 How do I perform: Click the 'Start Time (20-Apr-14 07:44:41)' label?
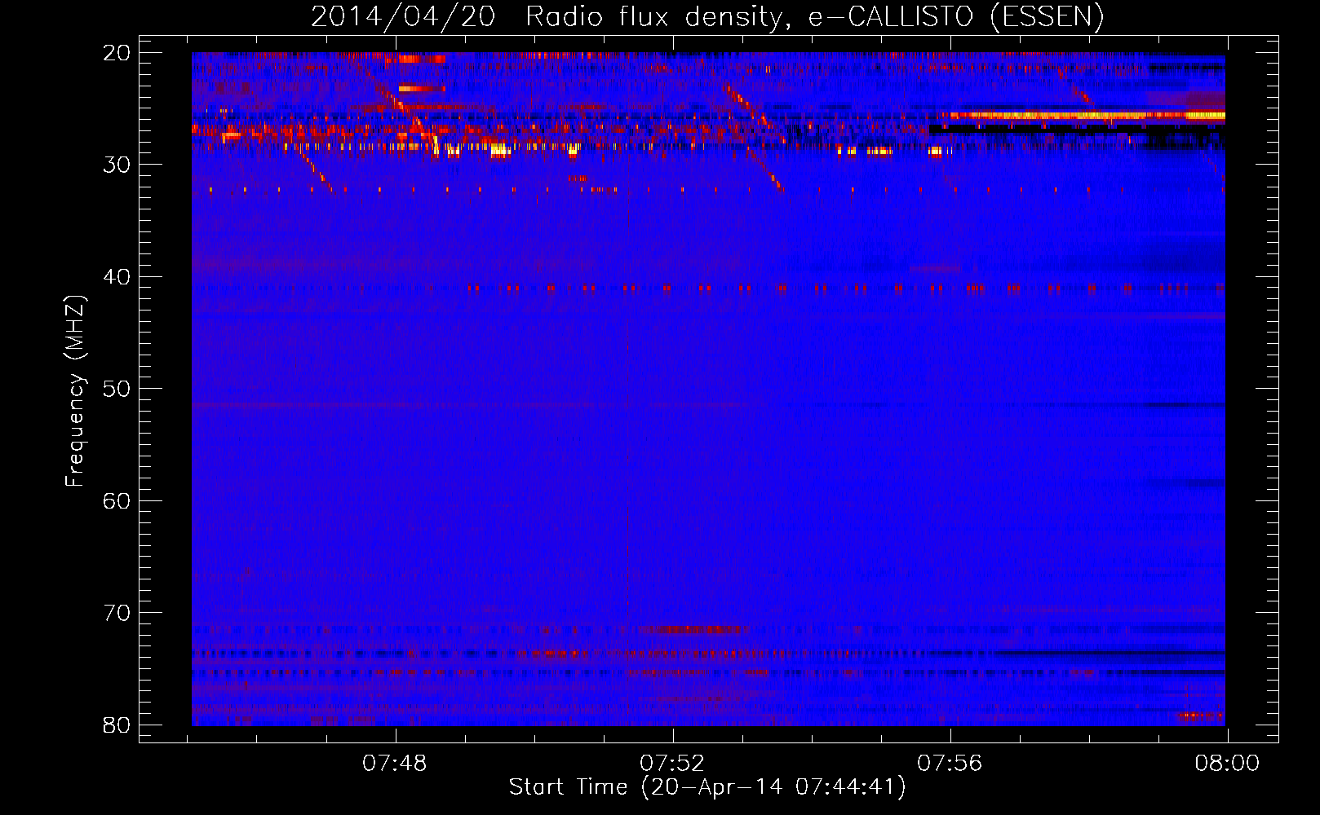click(x=707, y=787)
